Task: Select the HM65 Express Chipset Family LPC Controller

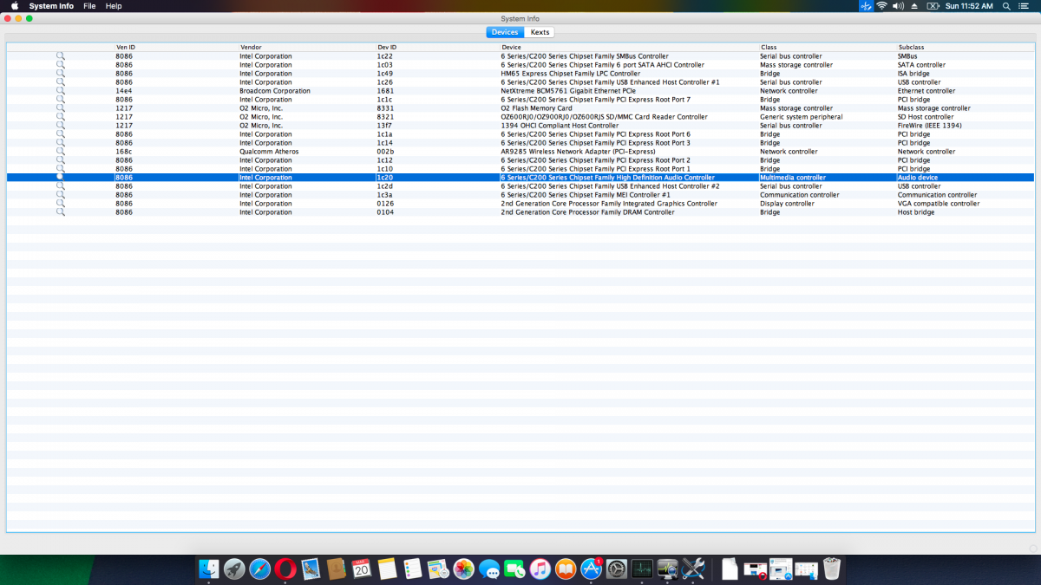Action: pos(571,74)
